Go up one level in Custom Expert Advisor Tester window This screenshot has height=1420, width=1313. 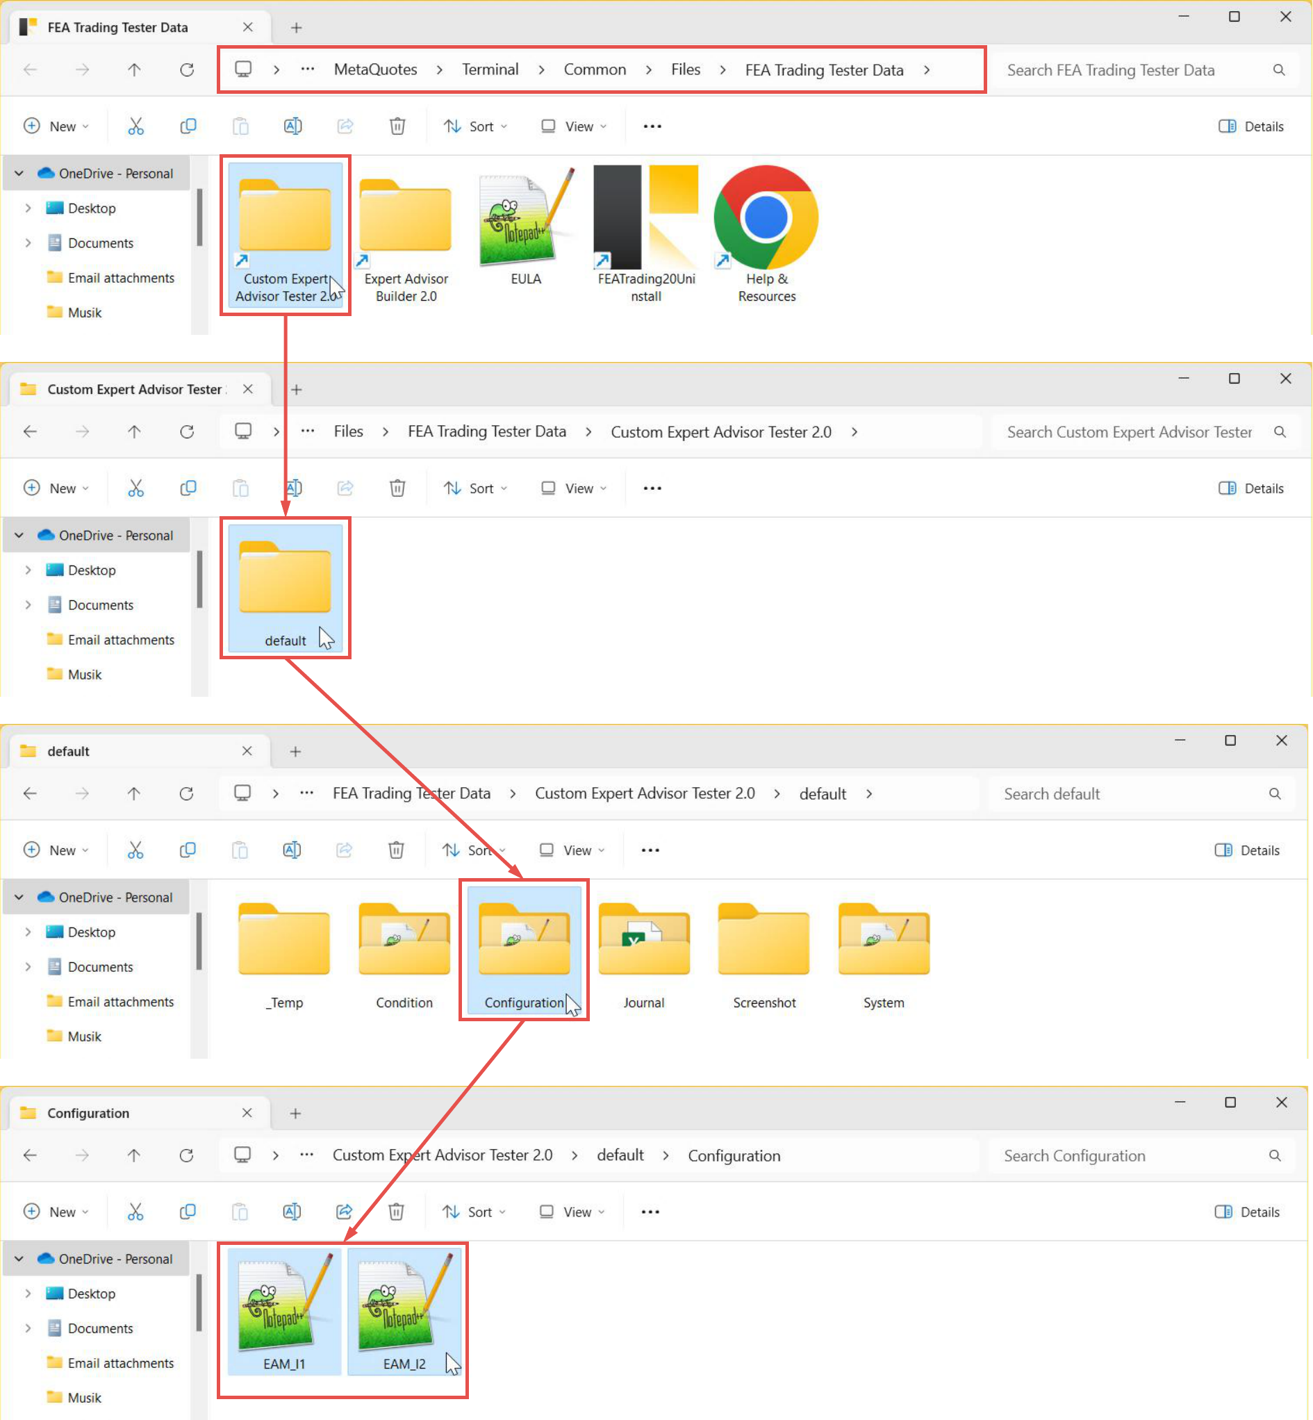pos(134,431)
